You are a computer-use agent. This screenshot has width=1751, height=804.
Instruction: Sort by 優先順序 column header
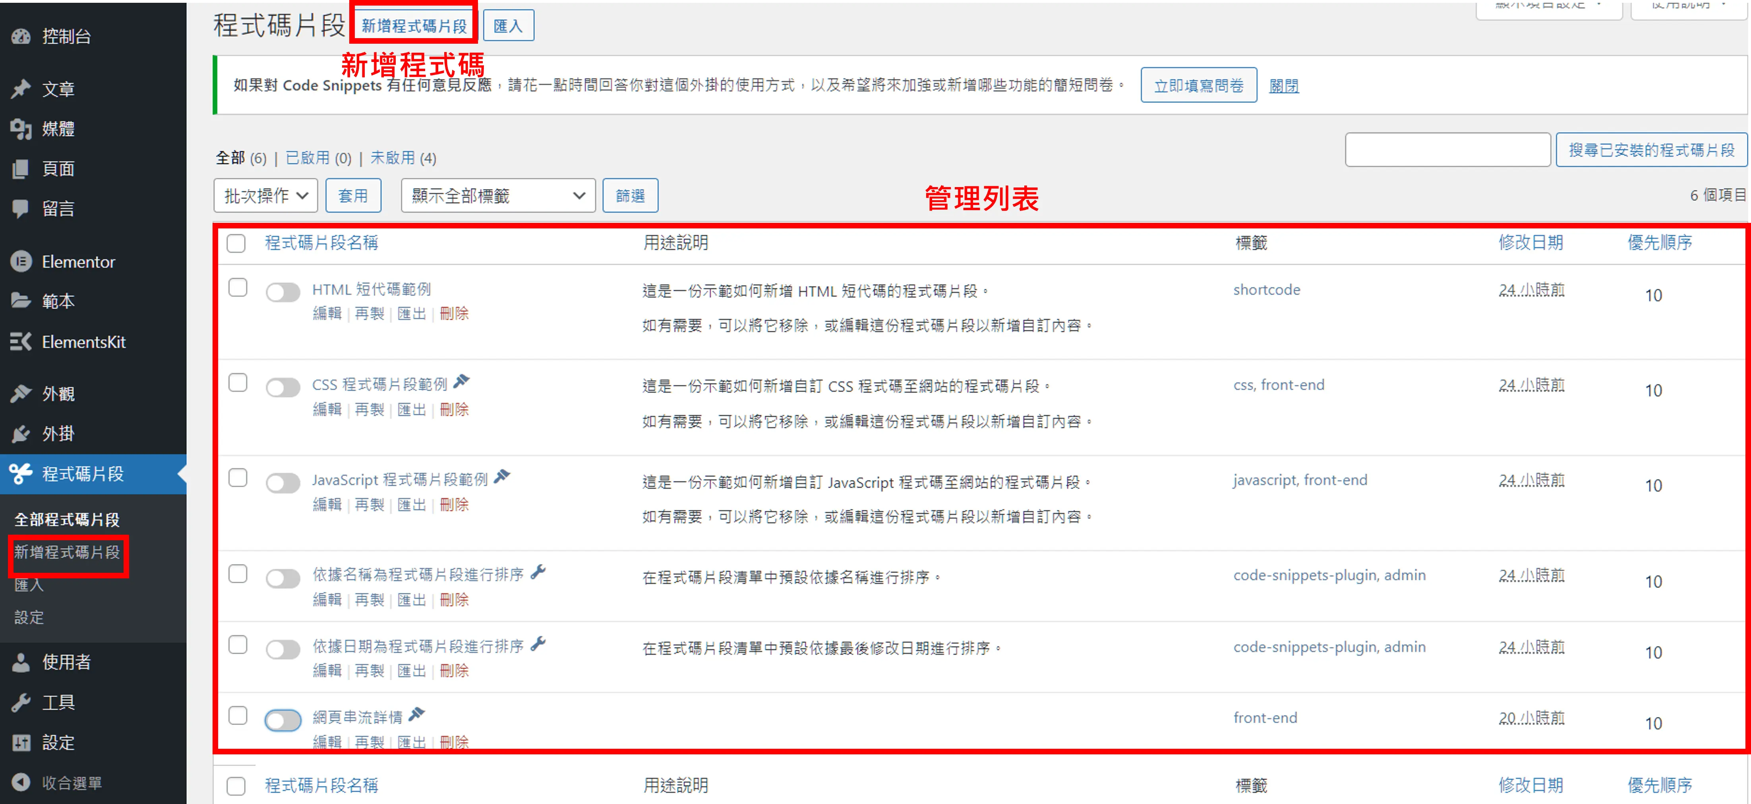click(x=1659, y=243)
